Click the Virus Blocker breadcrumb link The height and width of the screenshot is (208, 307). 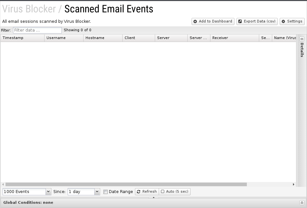(29, 9)
